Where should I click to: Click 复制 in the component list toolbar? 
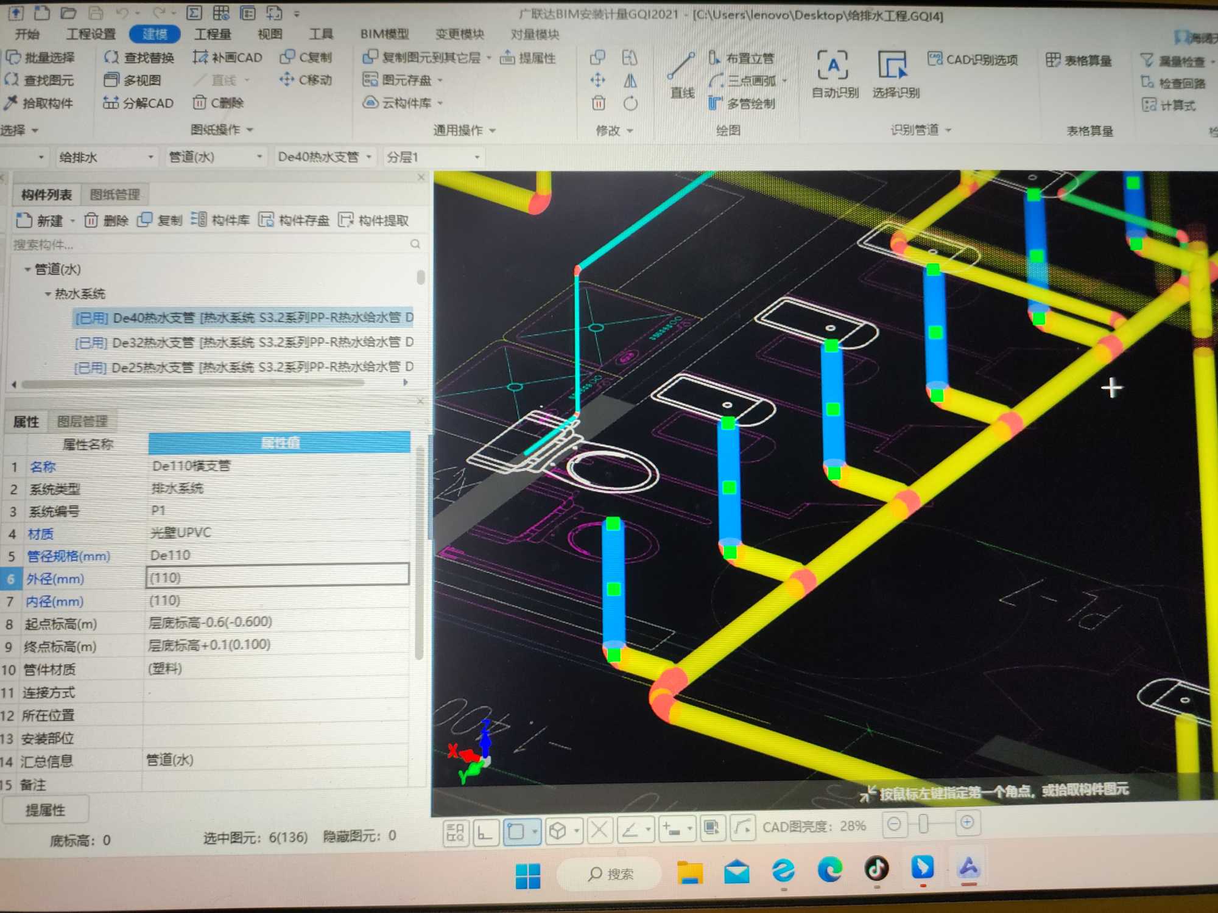pos(160,220)
